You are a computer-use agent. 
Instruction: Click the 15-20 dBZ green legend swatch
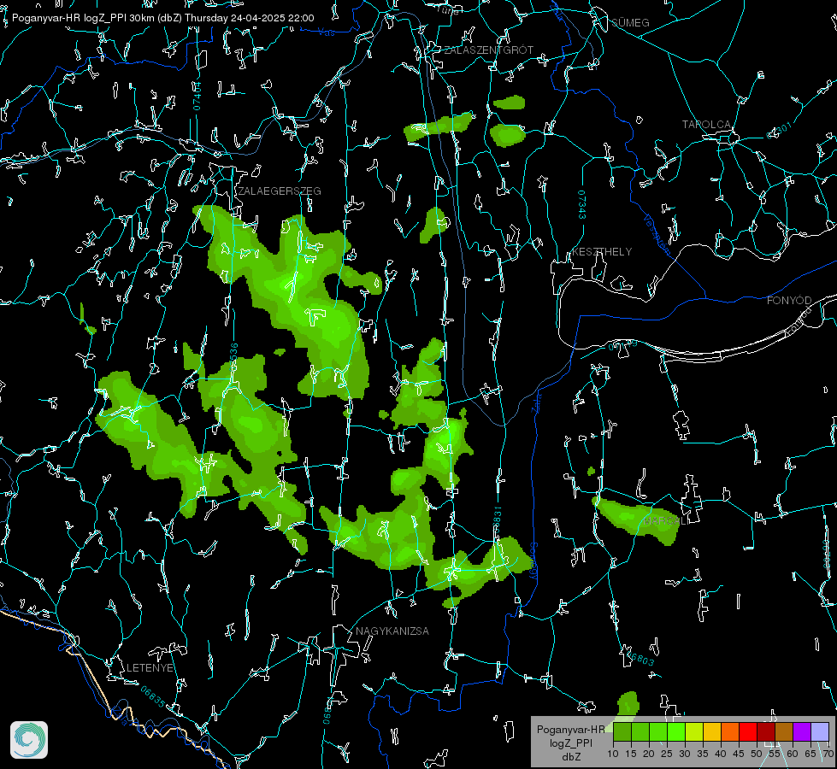640,731
